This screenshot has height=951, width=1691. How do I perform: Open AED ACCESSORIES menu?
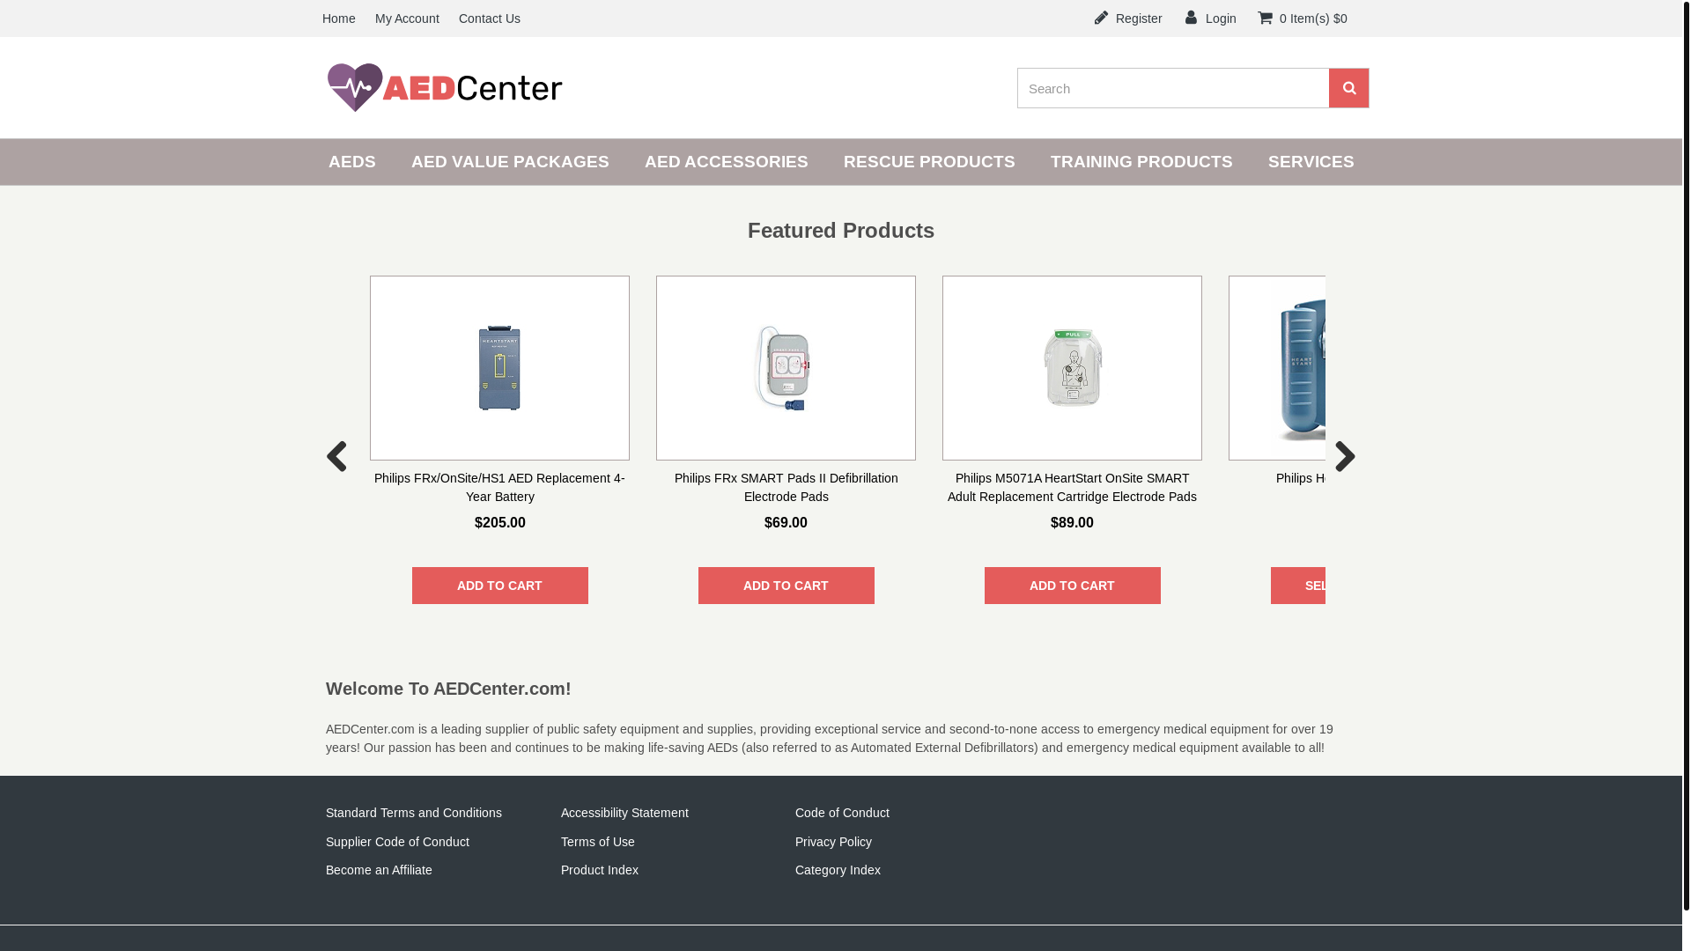[727, 162]
